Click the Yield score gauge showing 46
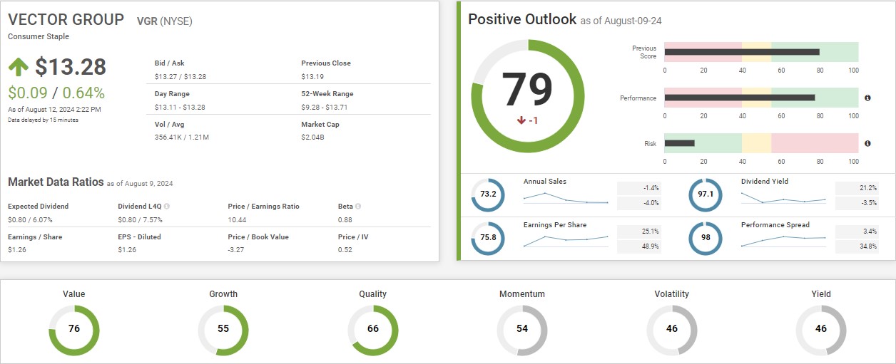 [821, 329]
